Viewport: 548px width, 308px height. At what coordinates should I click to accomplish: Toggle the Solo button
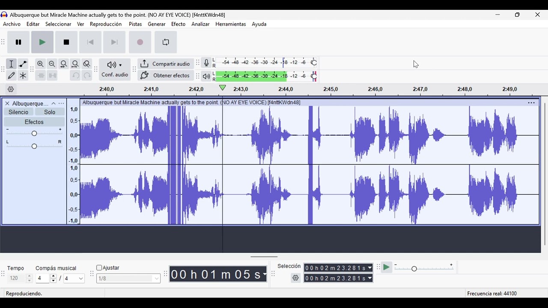[50, 112]
